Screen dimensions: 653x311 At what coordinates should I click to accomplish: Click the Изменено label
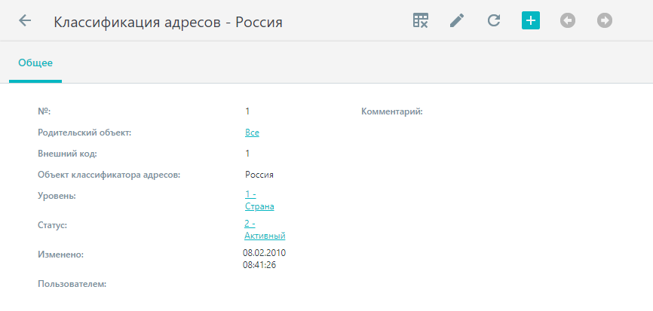point(61,255)
